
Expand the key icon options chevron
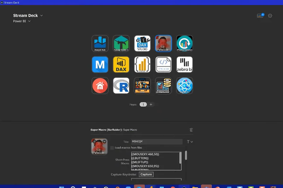pos(104,141)
